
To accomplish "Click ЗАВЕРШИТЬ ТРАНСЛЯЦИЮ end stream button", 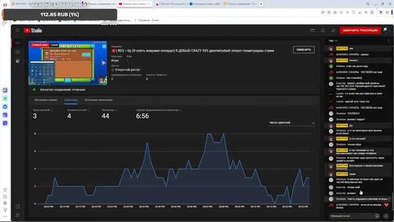I will click(x=360, y=30).
